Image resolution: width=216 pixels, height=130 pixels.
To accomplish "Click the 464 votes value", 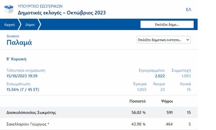I will 169,124.
